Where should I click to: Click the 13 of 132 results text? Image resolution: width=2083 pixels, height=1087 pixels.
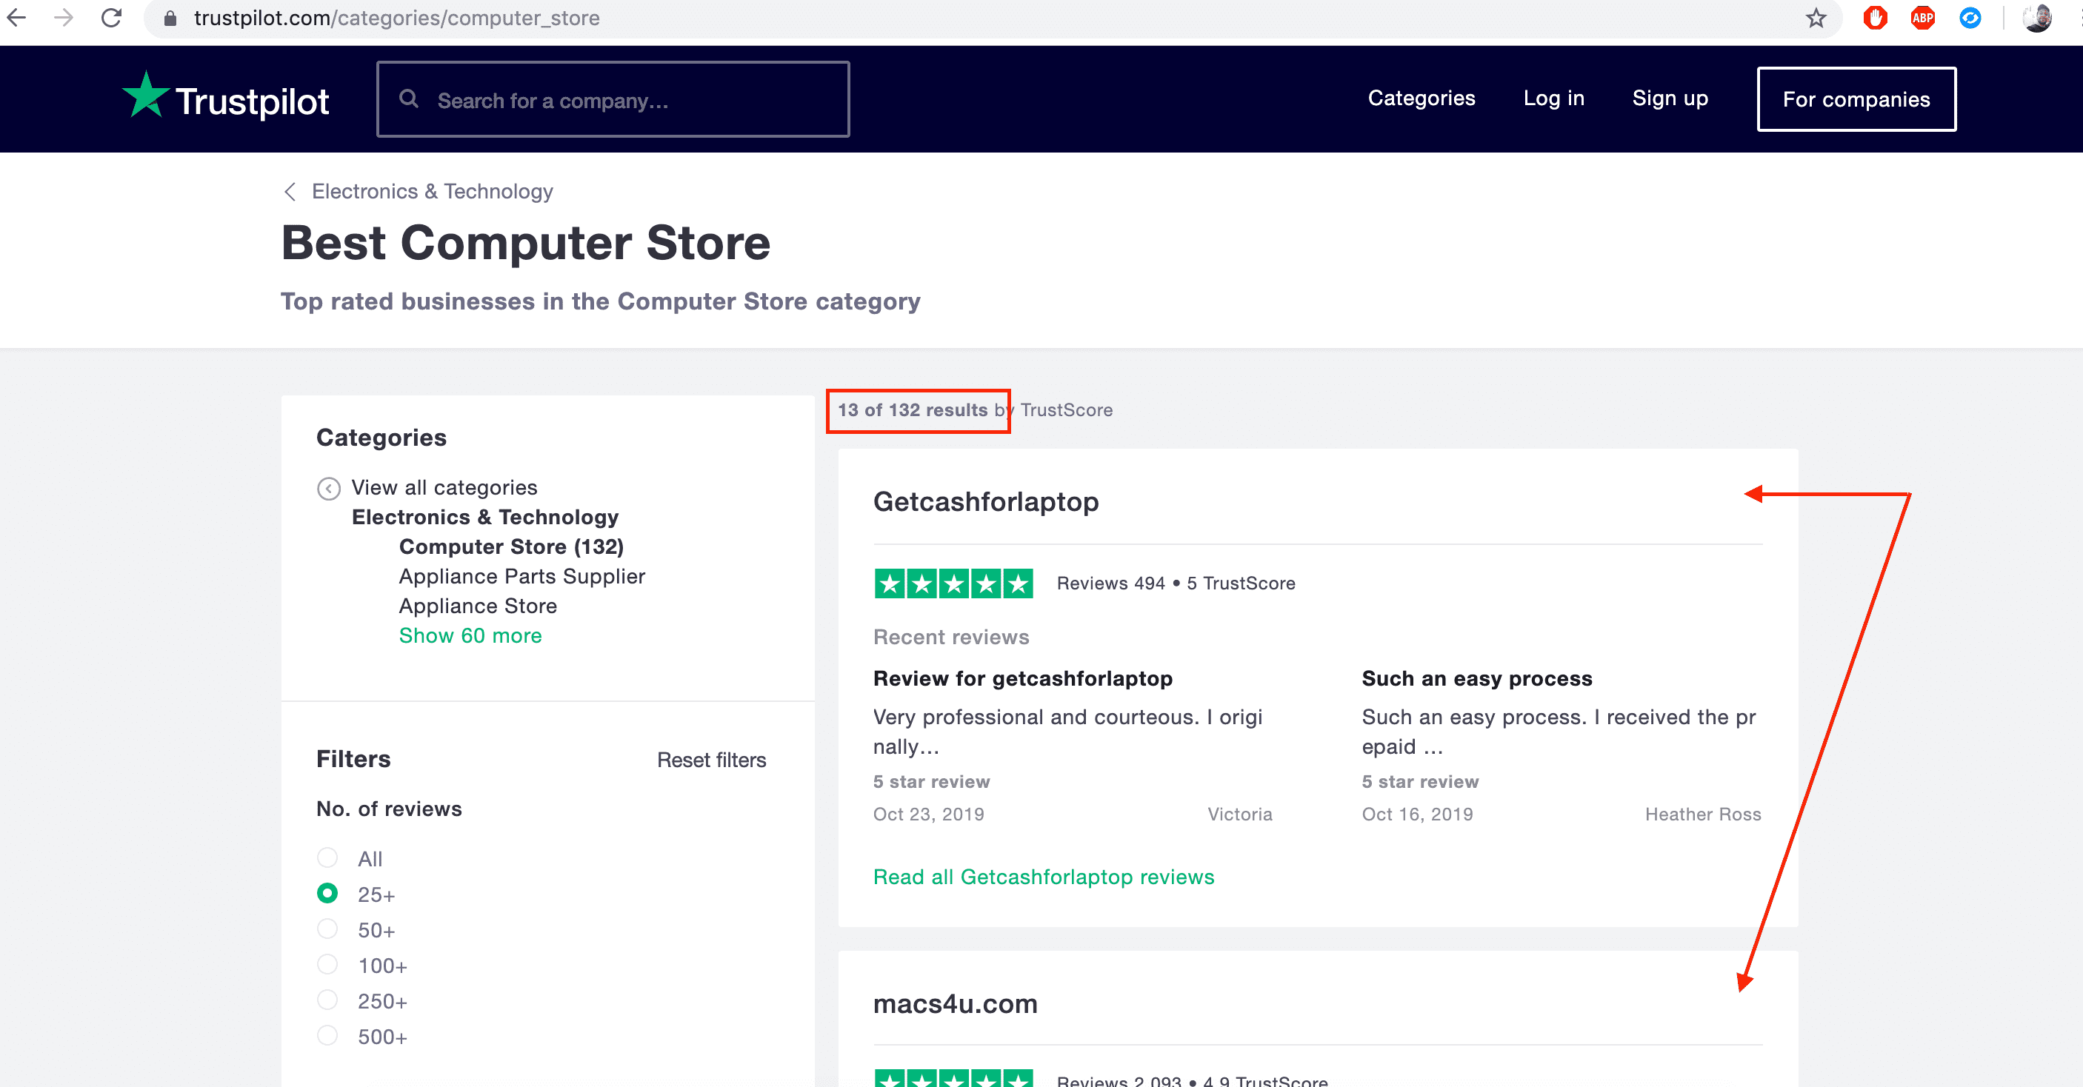(912, 409)
